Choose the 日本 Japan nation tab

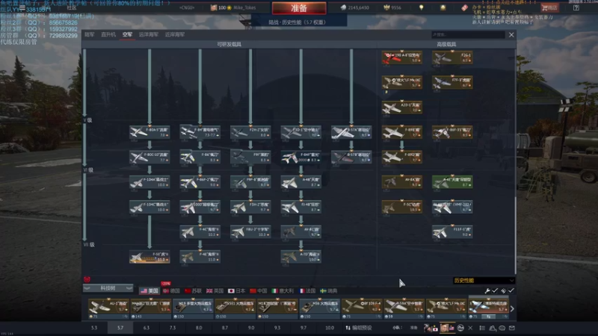(236, 291)
